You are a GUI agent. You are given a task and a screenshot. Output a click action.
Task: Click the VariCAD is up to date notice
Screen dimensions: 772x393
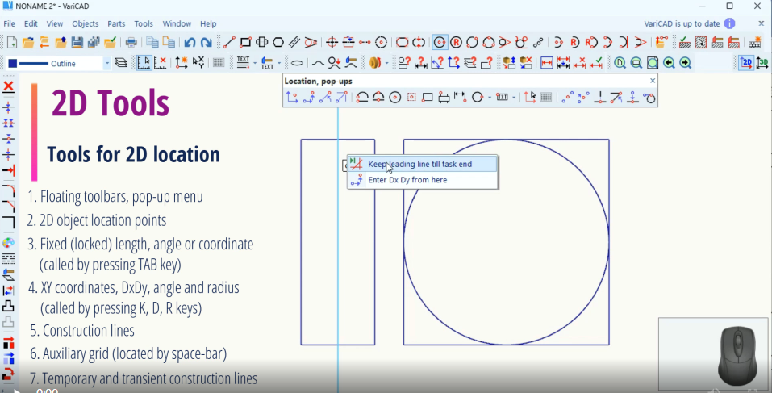[682, 23]
